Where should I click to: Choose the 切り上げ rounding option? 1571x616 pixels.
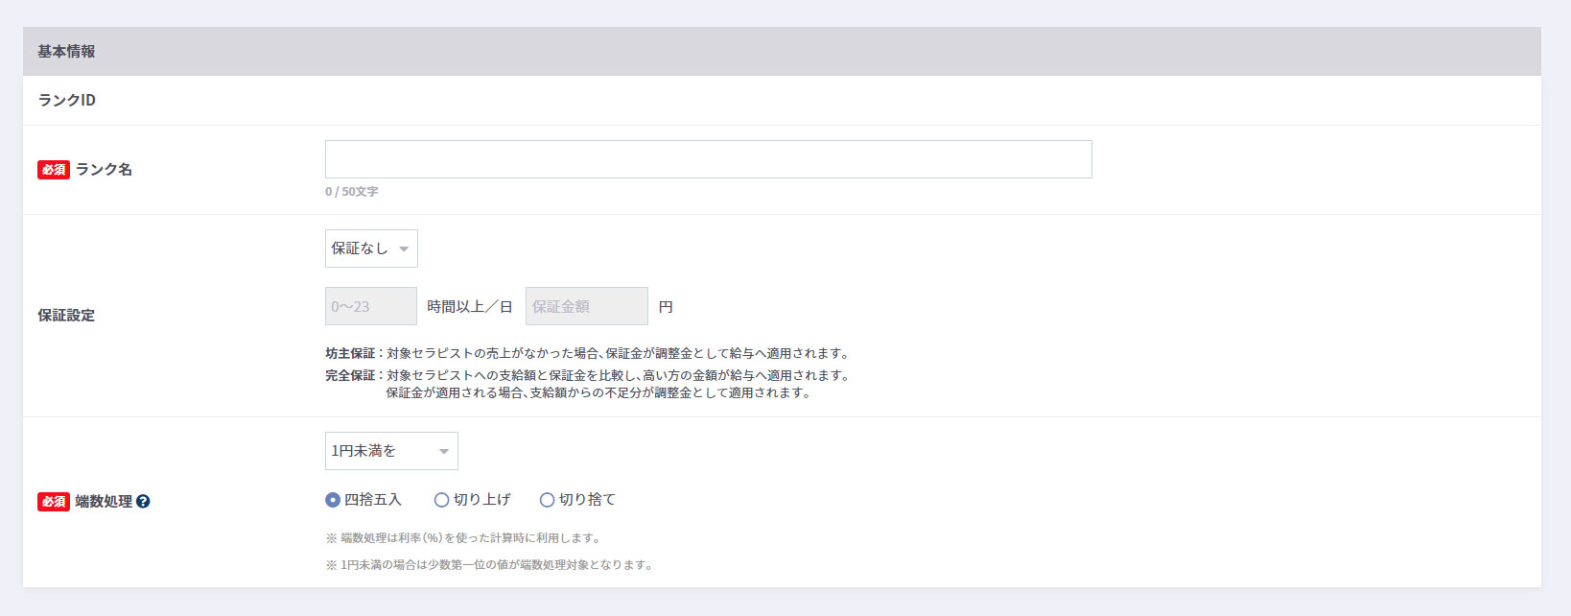click(441, 500)
